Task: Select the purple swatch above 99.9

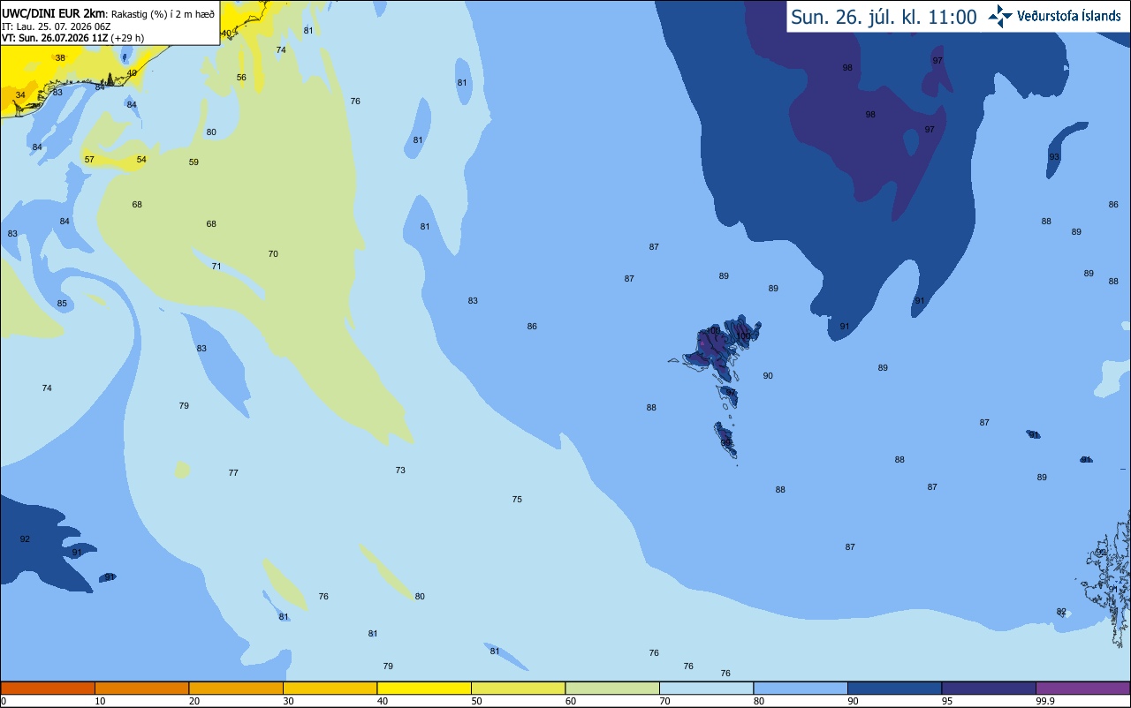Action: tap(1082, 688)
